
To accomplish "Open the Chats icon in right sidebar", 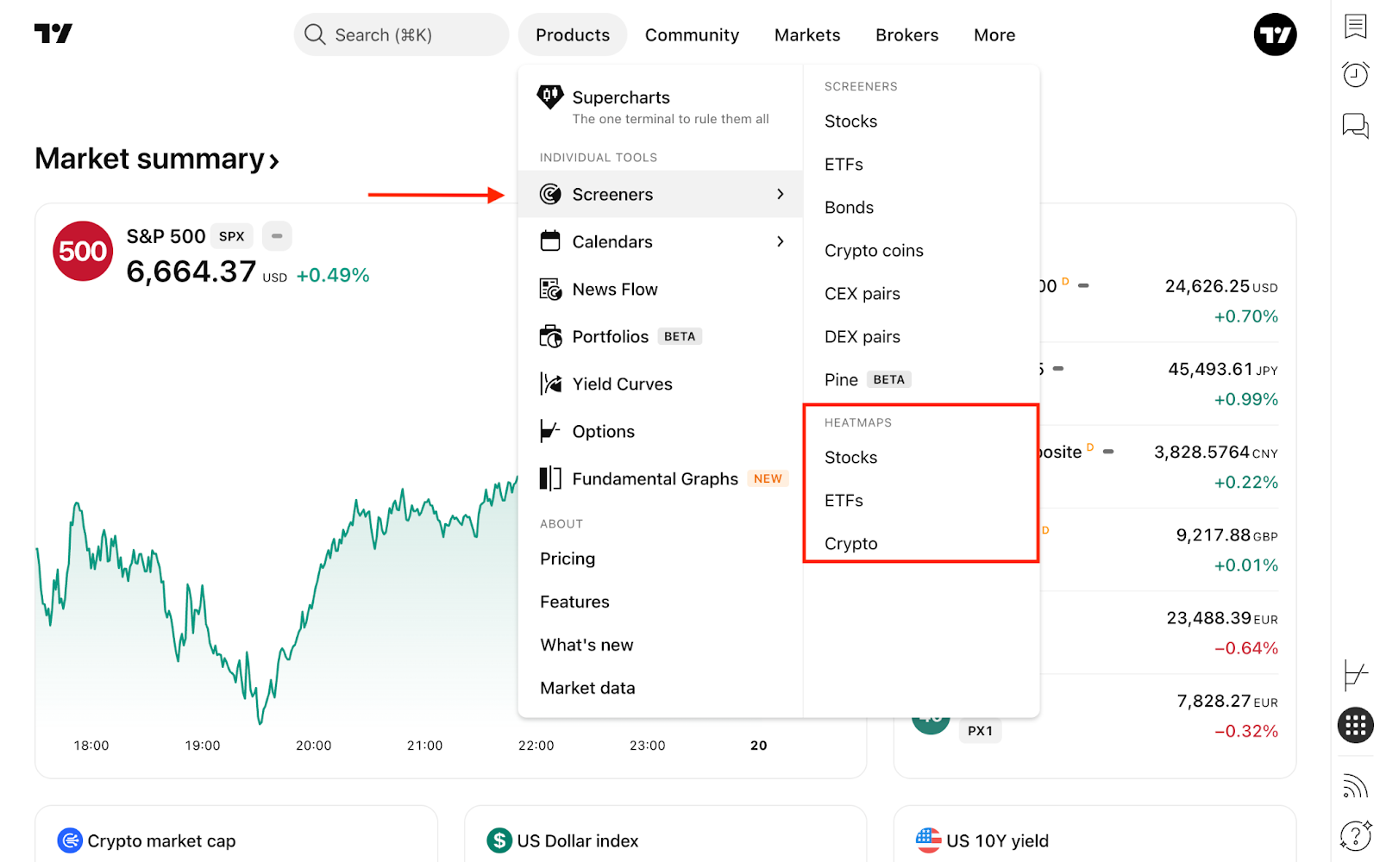I will [1356, 126].
